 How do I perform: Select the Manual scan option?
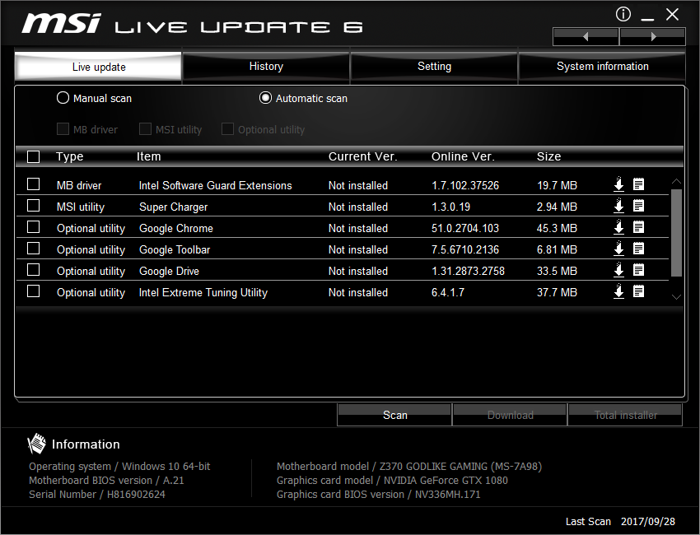coord(94,98)
